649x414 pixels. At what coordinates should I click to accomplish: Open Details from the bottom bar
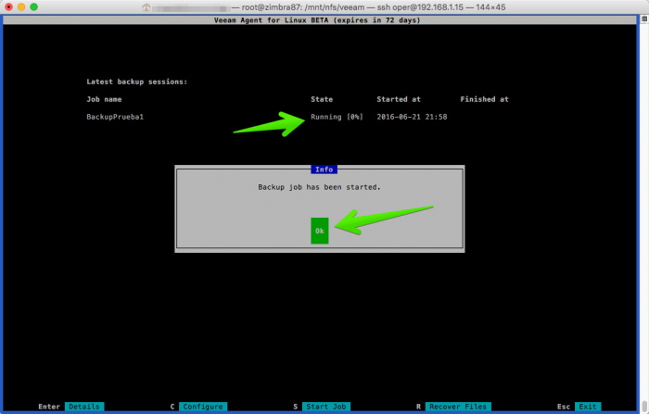[x=84, y=407]
